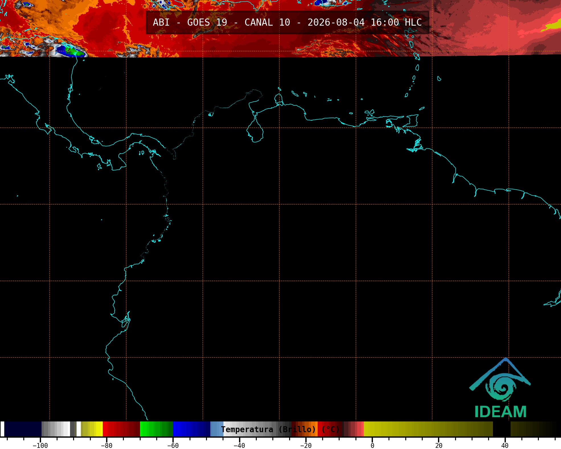Click the IDEAM green wordmark text

point(501,412)
